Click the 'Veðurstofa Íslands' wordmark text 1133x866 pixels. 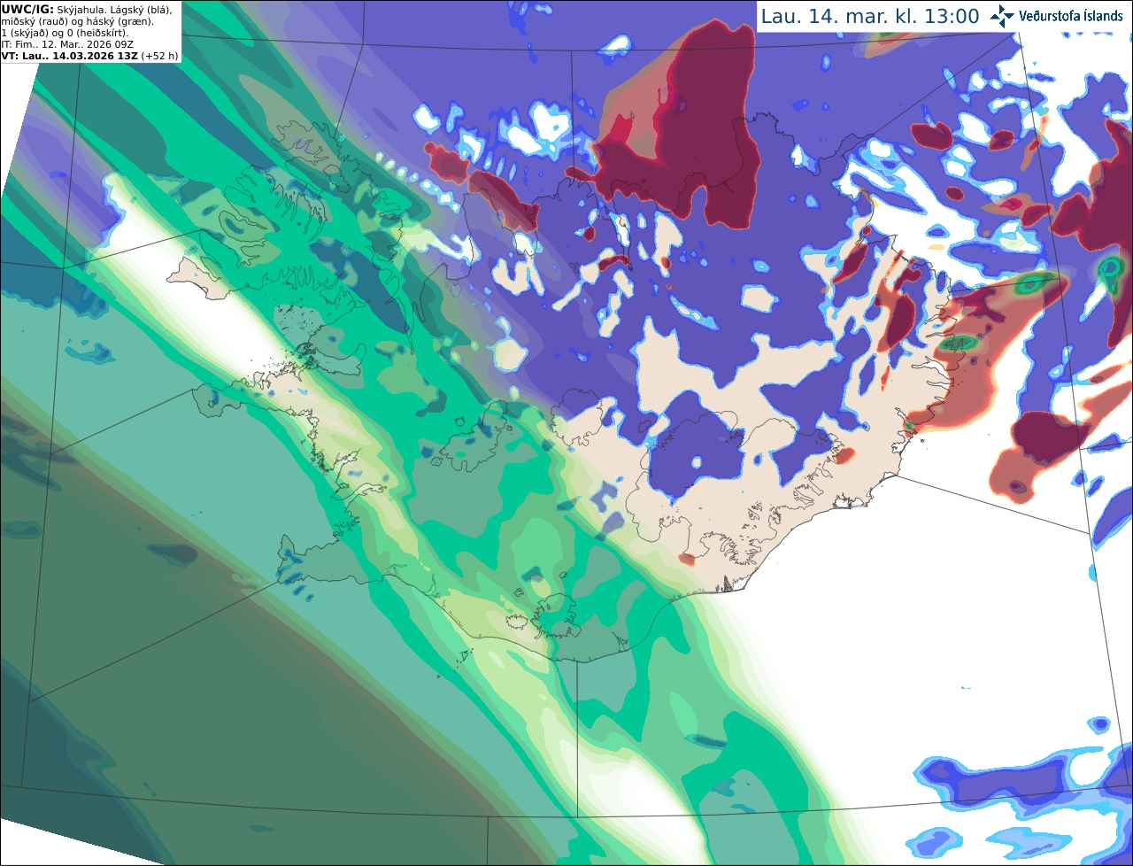(x=1071, y=16)
